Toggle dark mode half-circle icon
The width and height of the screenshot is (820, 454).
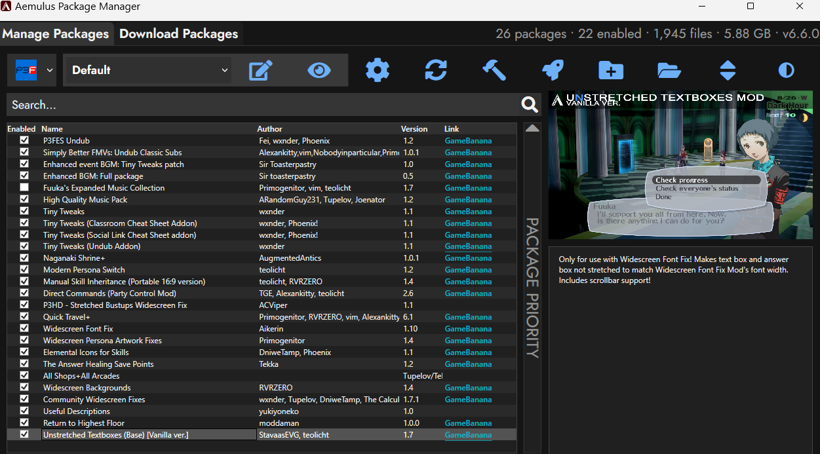point(786,70)
